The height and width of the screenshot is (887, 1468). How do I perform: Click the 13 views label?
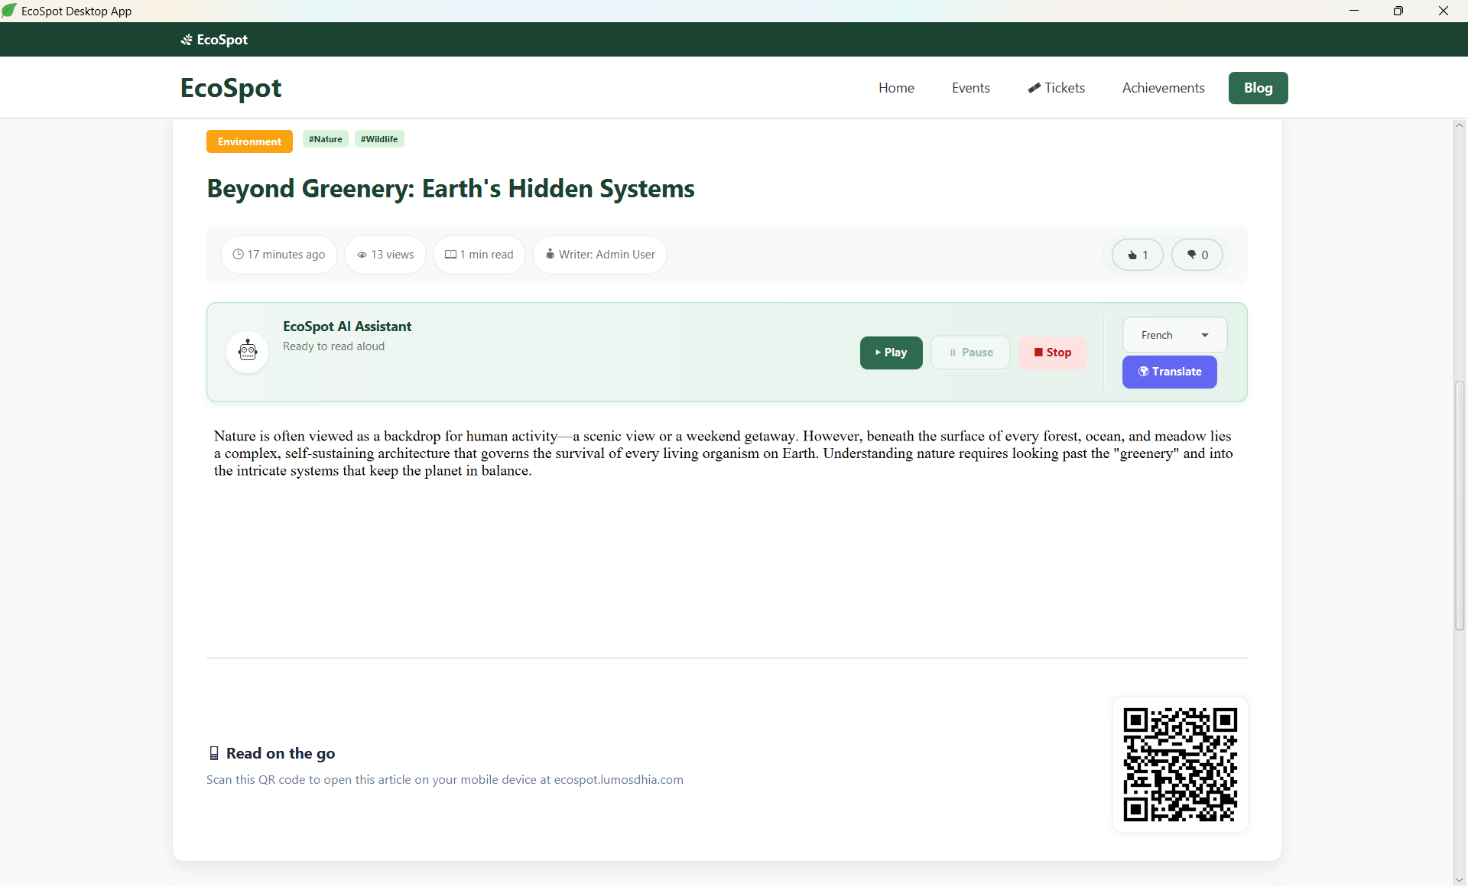pos(385,255)
